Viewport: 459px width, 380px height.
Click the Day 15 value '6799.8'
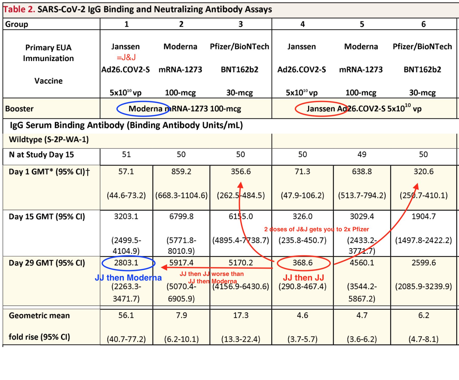[x=181, y=217]
